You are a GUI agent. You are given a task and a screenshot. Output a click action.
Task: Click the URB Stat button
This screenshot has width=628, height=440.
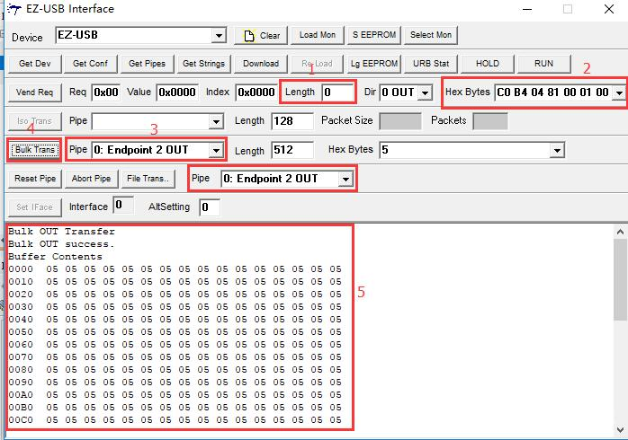[x=431, y=64]
